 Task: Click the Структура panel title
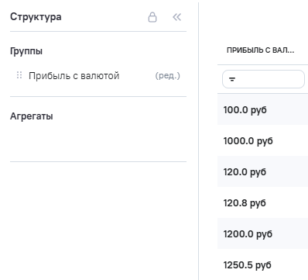point(36,17)
